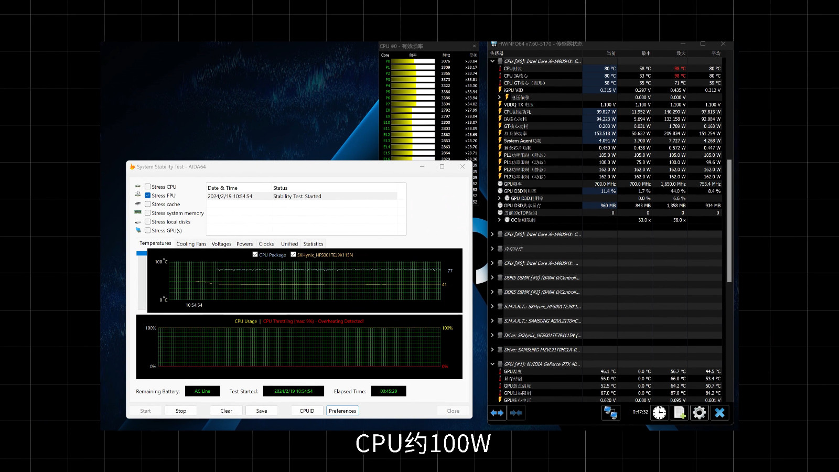Open the Voltages tab

(x=221, y=244)
